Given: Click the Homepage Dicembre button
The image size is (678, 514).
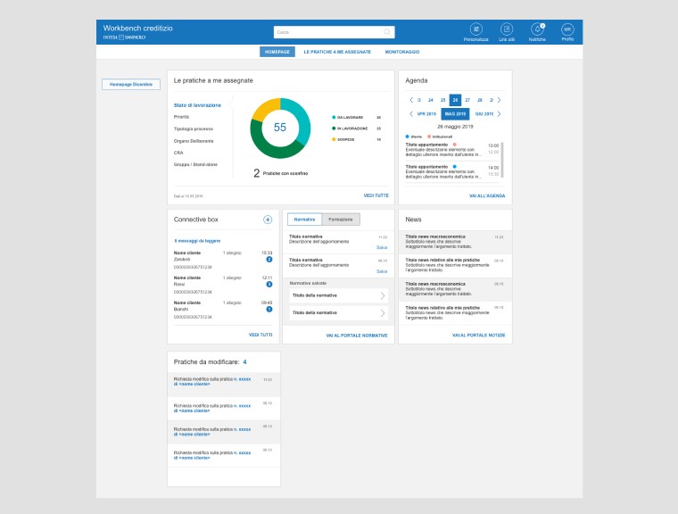Looking at the screenshot, I should (x=130, y=84).
